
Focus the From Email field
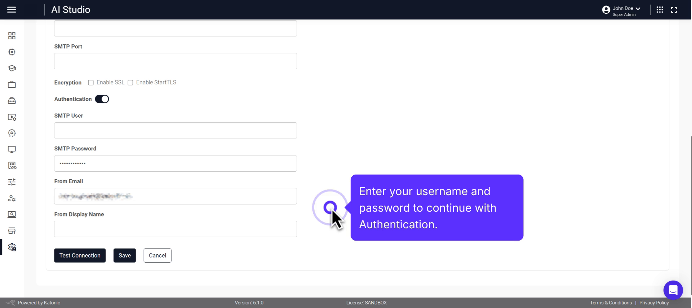176,196
